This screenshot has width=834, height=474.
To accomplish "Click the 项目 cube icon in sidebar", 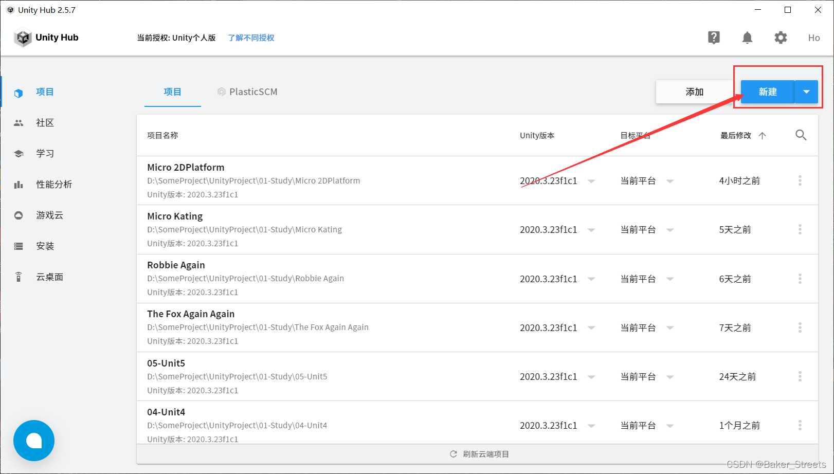I will (19, 93).
